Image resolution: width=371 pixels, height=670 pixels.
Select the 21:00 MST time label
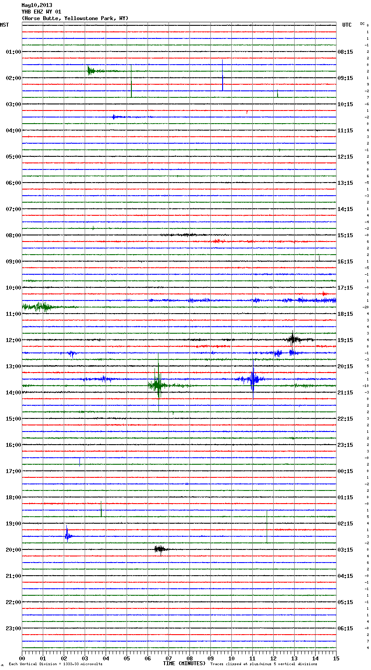[14, 576]
